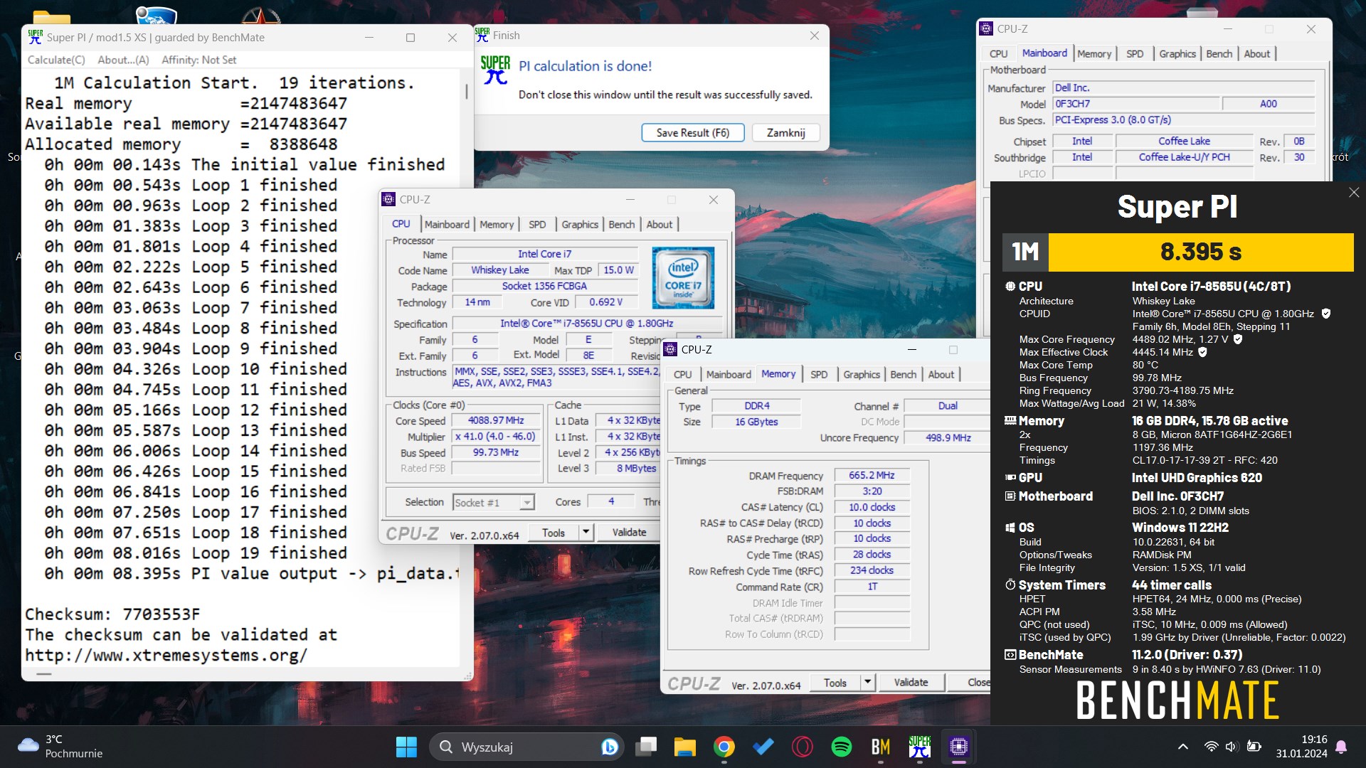
Task: Click Save Result (F6) button
Action: pos(693,133)
